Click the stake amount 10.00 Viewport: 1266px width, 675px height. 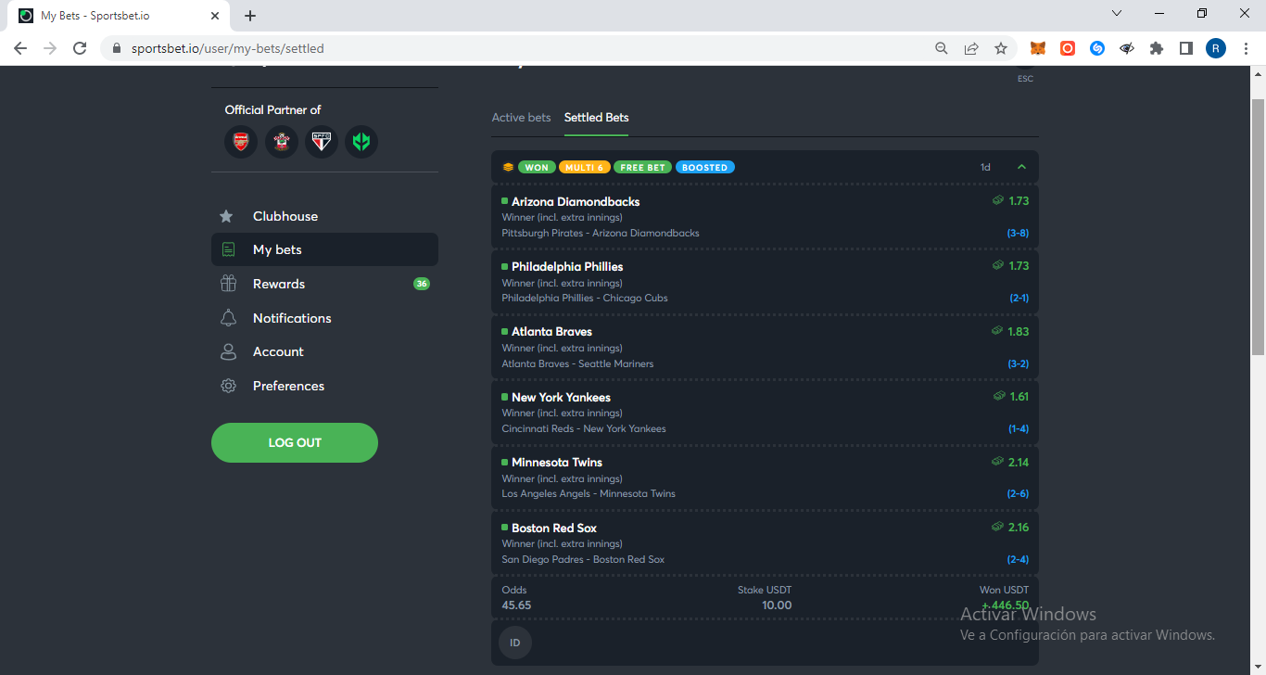(x=777, y=605)
